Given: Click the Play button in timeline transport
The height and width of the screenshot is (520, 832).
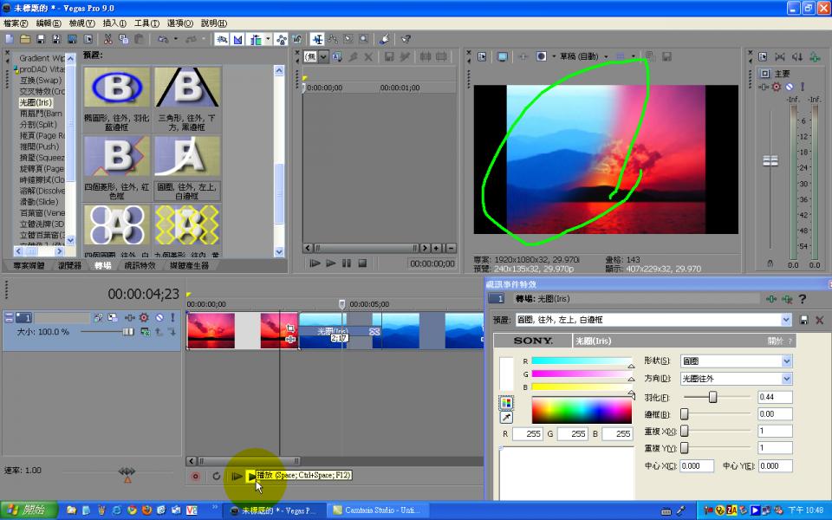Looking at the screenshot, I should coord(250,476).
